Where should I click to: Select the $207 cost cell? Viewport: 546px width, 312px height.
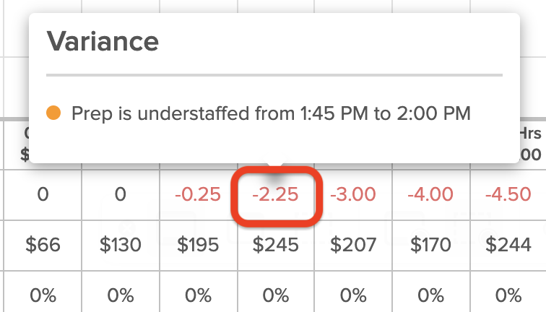[x=353, y=245]
